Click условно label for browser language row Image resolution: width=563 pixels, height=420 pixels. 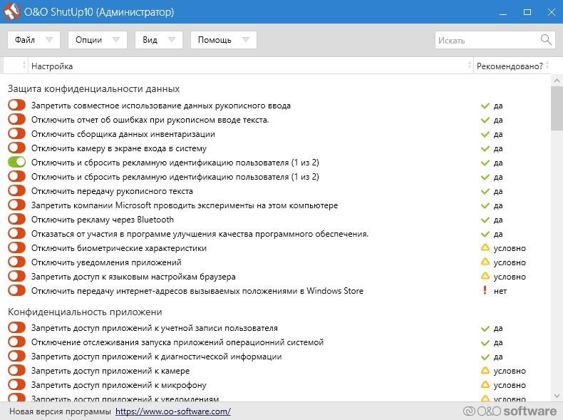pyautogui.click(x=510, y=277)
